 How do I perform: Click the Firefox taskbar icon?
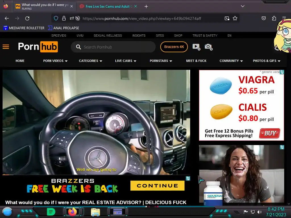[72, 212]
